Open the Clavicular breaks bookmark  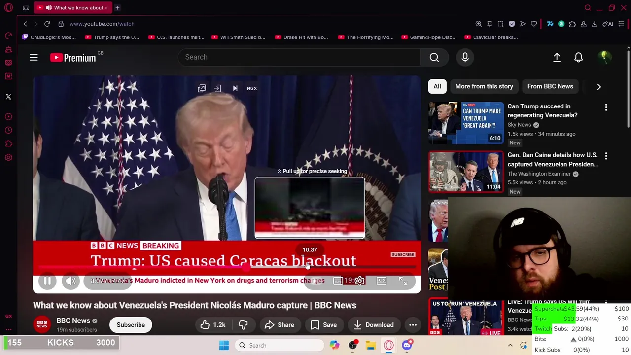(491, 37)
